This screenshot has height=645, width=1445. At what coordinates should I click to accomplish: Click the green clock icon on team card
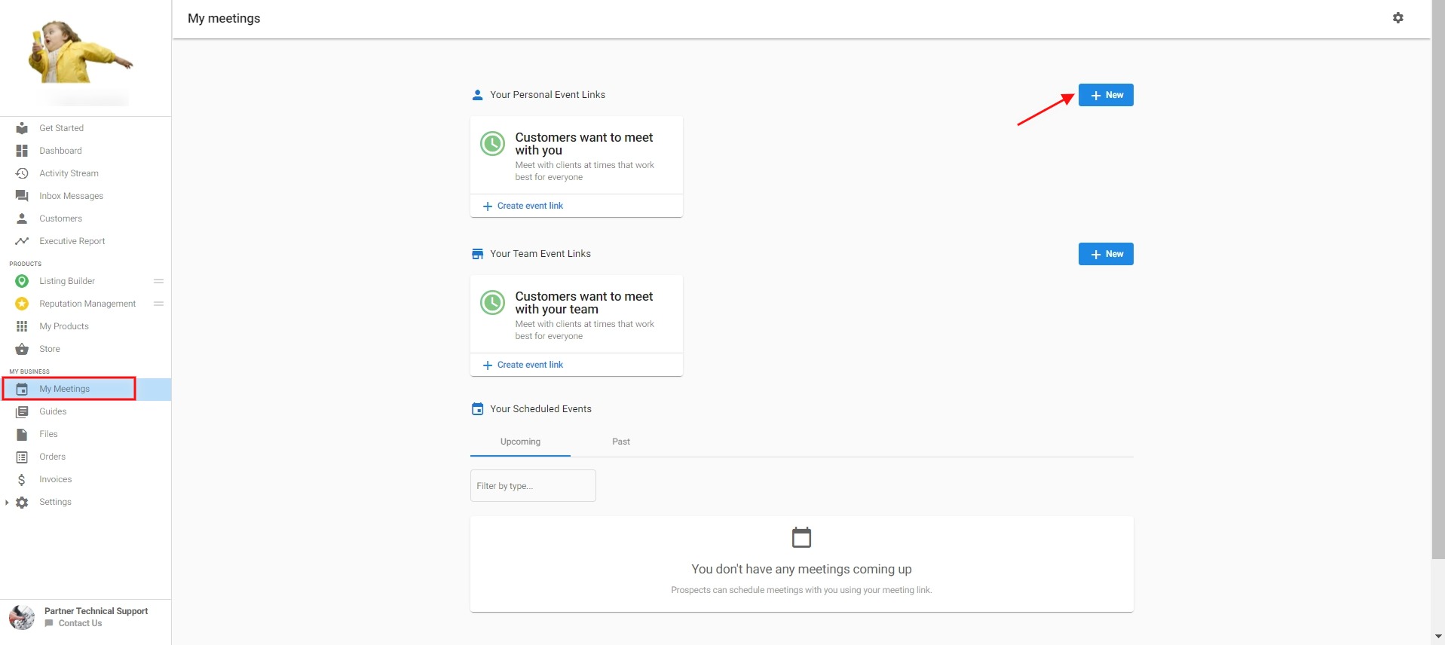[492, 302]
